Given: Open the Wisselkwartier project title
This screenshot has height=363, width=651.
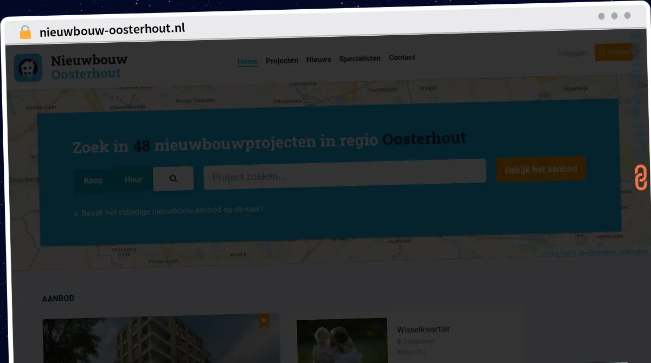Looking at the screenshot, I should point(423,329).
